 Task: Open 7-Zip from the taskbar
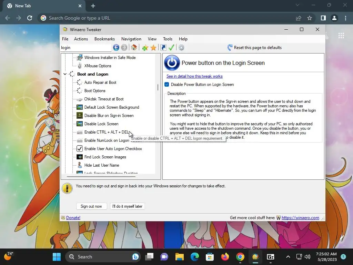[270, 257]
